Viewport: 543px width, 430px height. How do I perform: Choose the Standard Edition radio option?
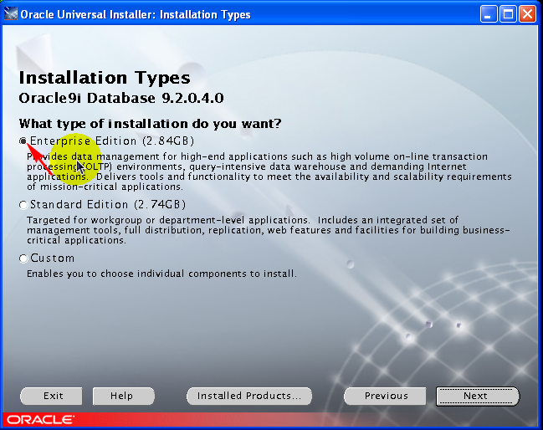pos(23,205)
